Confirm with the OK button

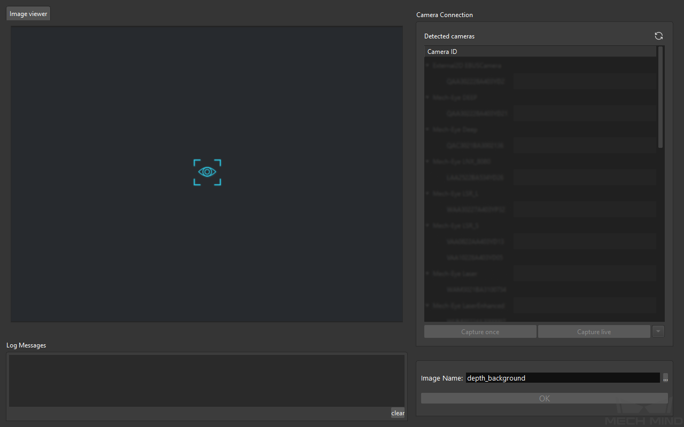pyautogui.click(x=544, y=398)
